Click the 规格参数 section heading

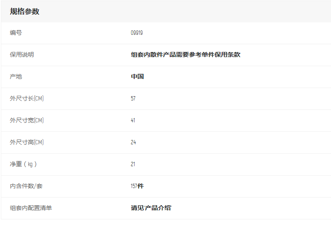tap(24, 12)
